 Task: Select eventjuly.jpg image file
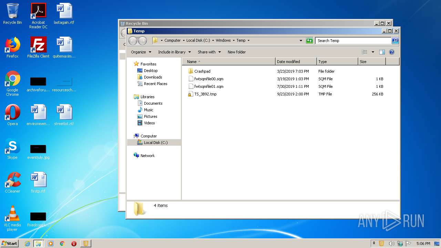pos(38,152)
